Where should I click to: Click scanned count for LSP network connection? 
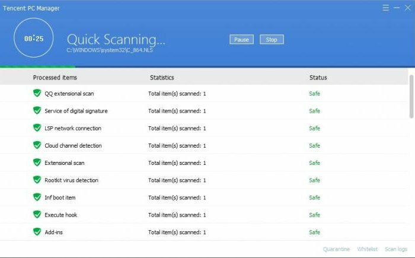tap(177, 128)
